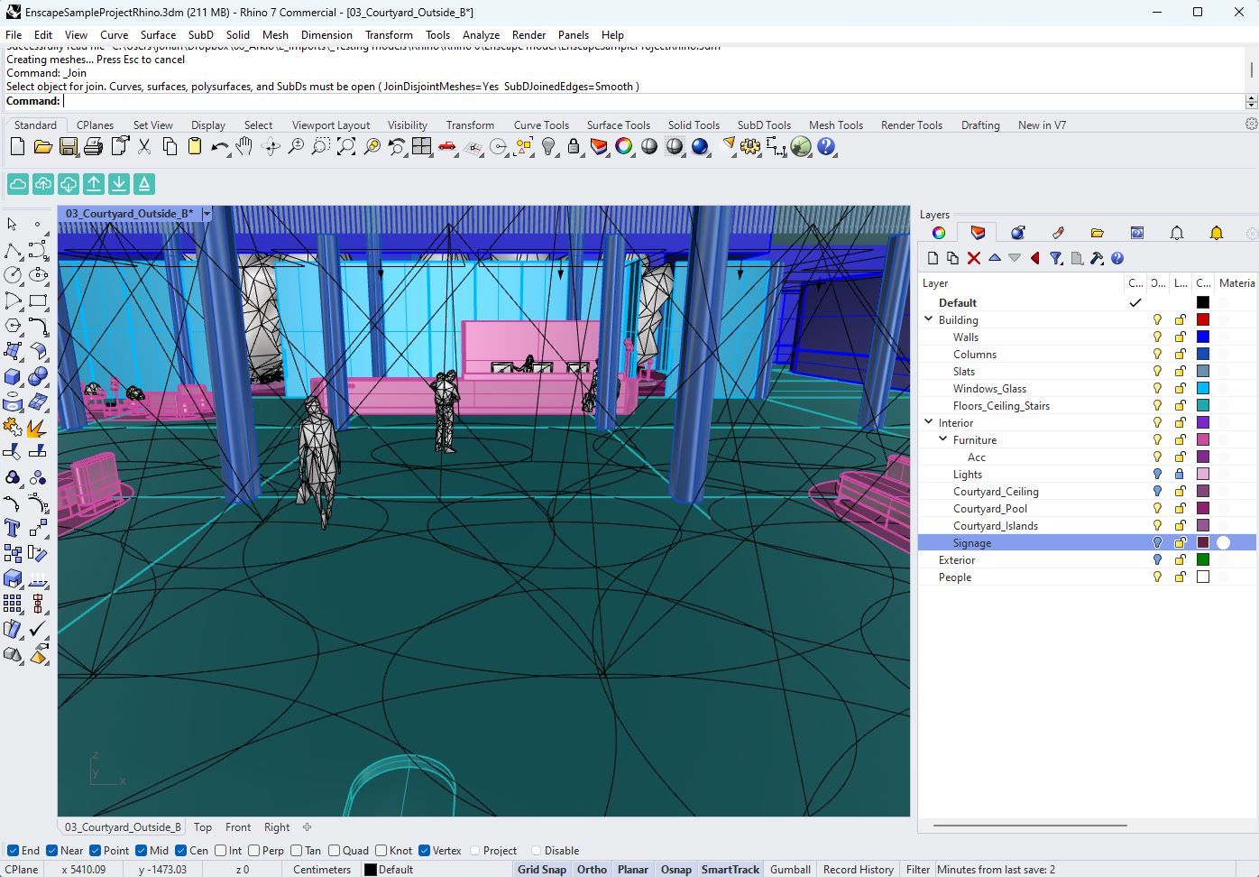Select the Rectangle tool in the left sidebar
The width and height of the screenshot is (1259, 877).
38,300
